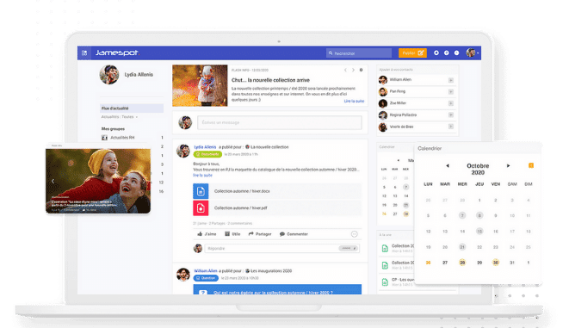Viewport: 569px width, 328px height.
Task: Open William Allen in the contacts suggestions
Action: click(400, 79)
